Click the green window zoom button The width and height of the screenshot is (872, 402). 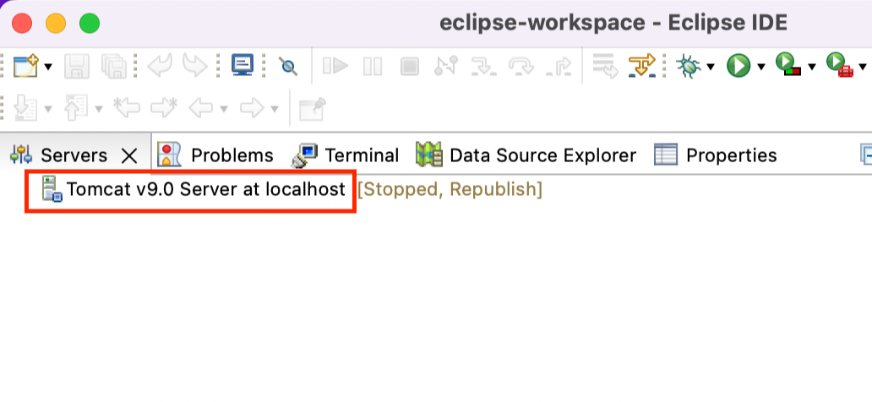[x=90, y=24]
